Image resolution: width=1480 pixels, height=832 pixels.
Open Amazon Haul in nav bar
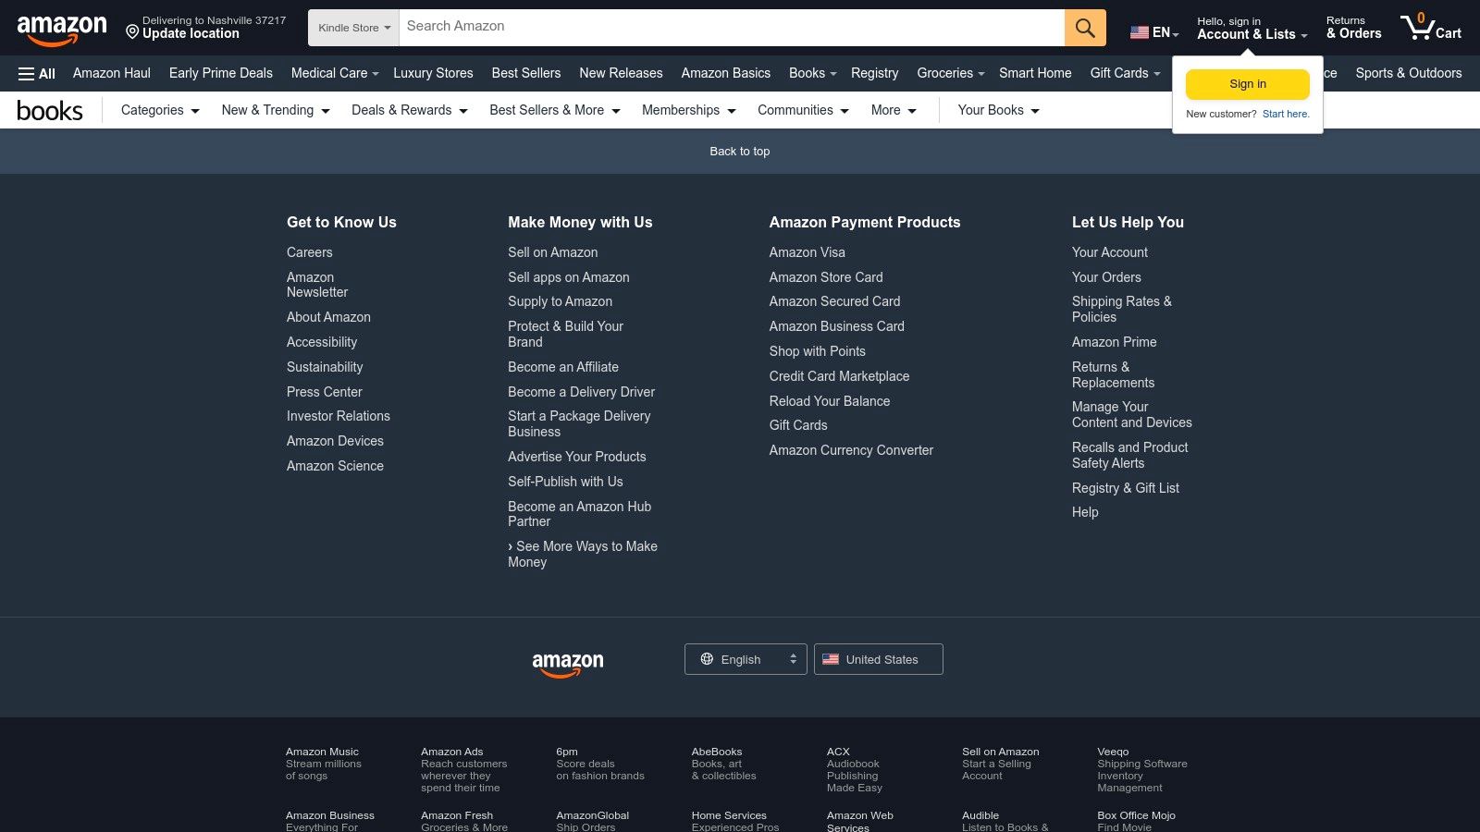[x=112, y=73]
